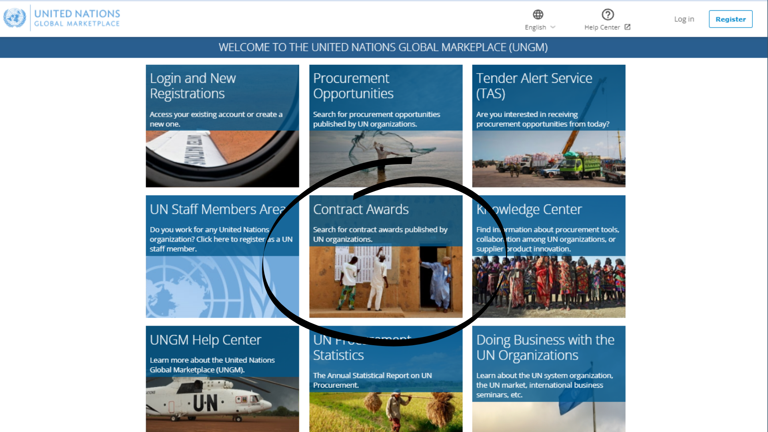Click 'The Annual Statistical Report on UN Procurement' text
Image resolution: width=768 pixels, height=432 pixels.
point(372,380)
